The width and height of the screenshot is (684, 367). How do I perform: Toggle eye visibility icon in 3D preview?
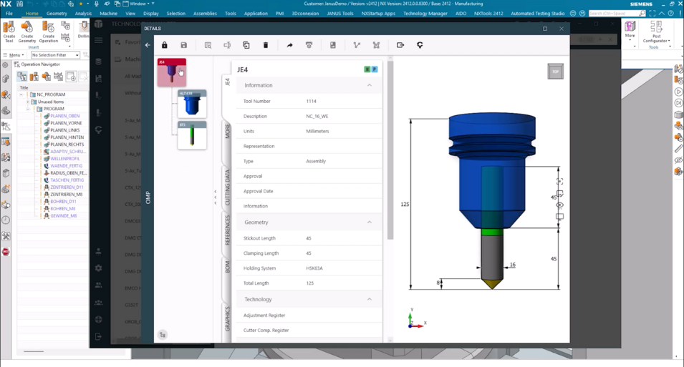pos(559,205)
